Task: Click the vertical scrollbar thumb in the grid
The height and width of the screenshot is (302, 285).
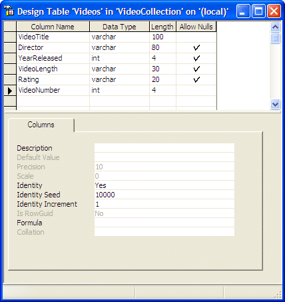Action: pyautogui.click(x=275, y=38)
